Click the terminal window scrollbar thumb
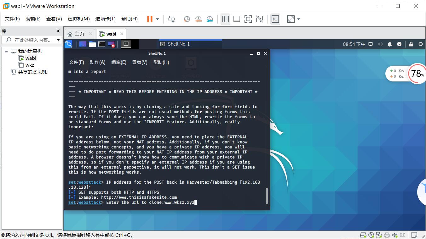This screenshot has height=239, width=426. click(x=267, y=196)
